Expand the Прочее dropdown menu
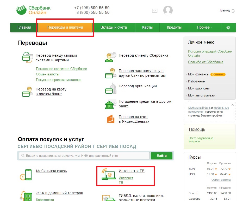243x201 pixels. point(204,27)
